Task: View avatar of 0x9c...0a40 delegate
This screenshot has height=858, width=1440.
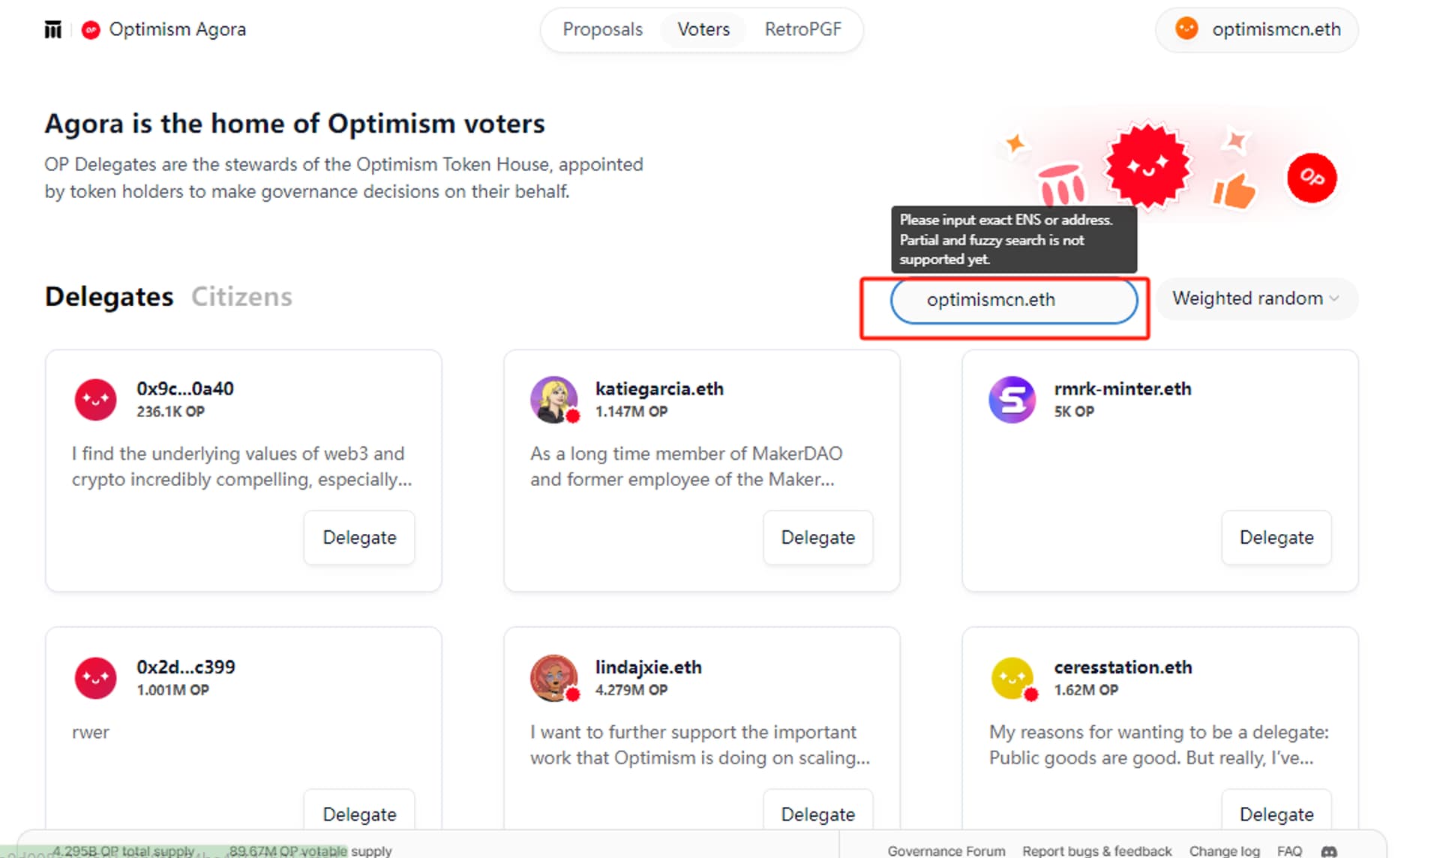Action: pyautogui.click(x=95, y=400)
